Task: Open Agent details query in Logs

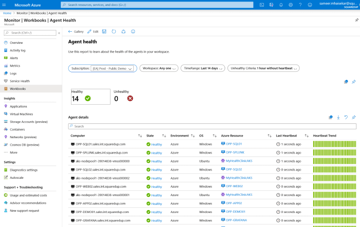Action: click(x=330, y=118)
